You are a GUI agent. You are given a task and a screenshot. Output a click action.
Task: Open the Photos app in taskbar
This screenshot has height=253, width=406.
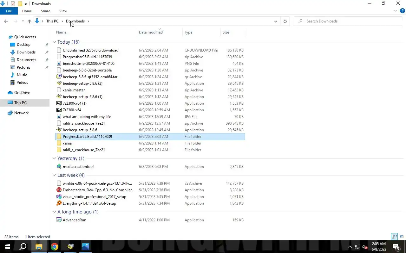tap(86, 247)
